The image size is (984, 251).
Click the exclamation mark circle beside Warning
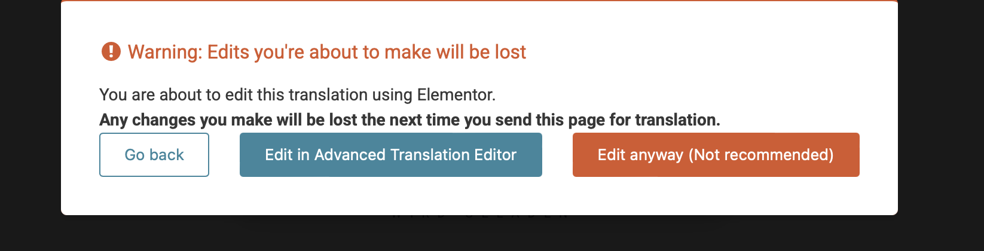click(111, 51)
